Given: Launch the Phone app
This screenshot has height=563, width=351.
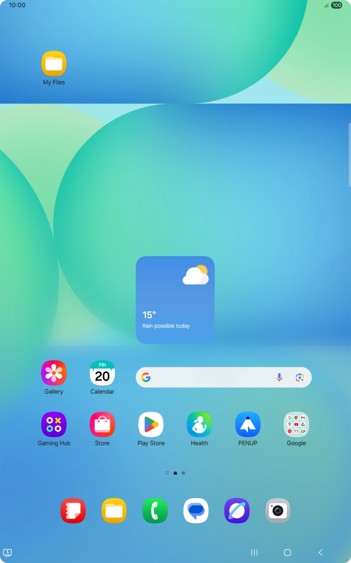Looking at the screenshot, I should tap(155, 510).
